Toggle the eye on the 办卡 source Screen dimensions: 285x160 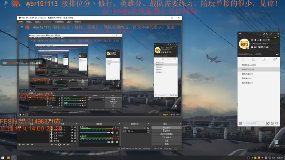[x=72, y=138]
